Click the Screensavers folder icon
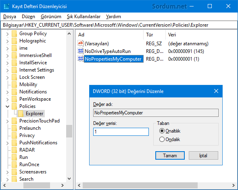Image resolution: width=238 pixels, height=190 pixels. (14, 172)
